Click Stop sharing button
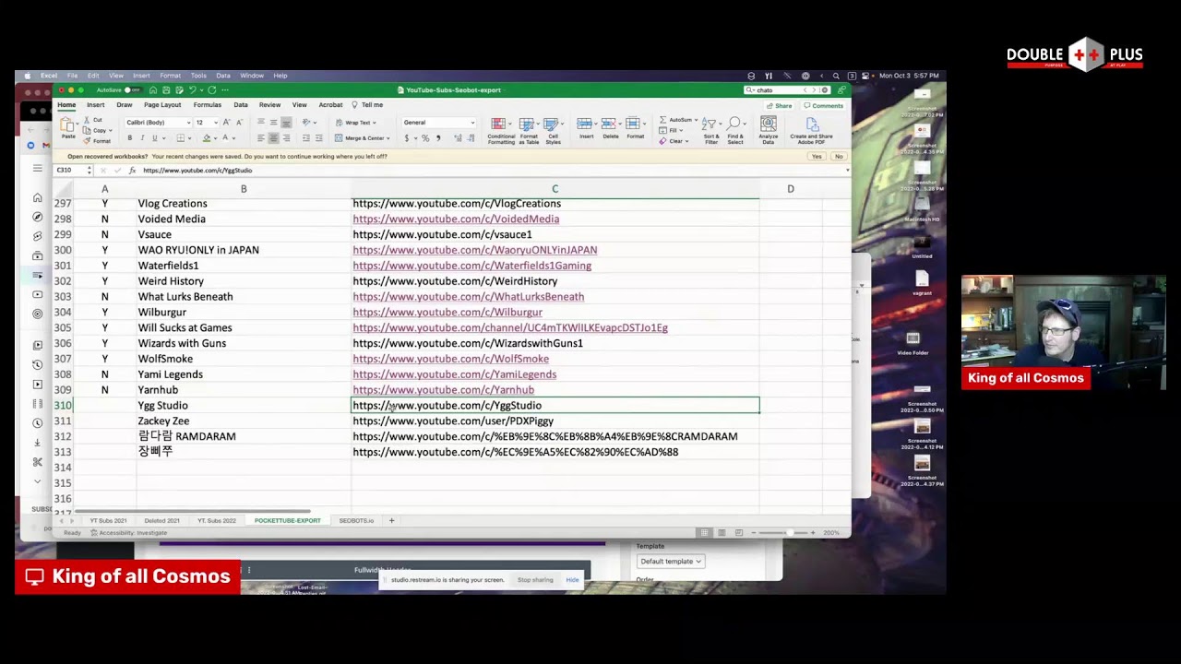The width and height of the screenshot is (1181, 664). 535,580
